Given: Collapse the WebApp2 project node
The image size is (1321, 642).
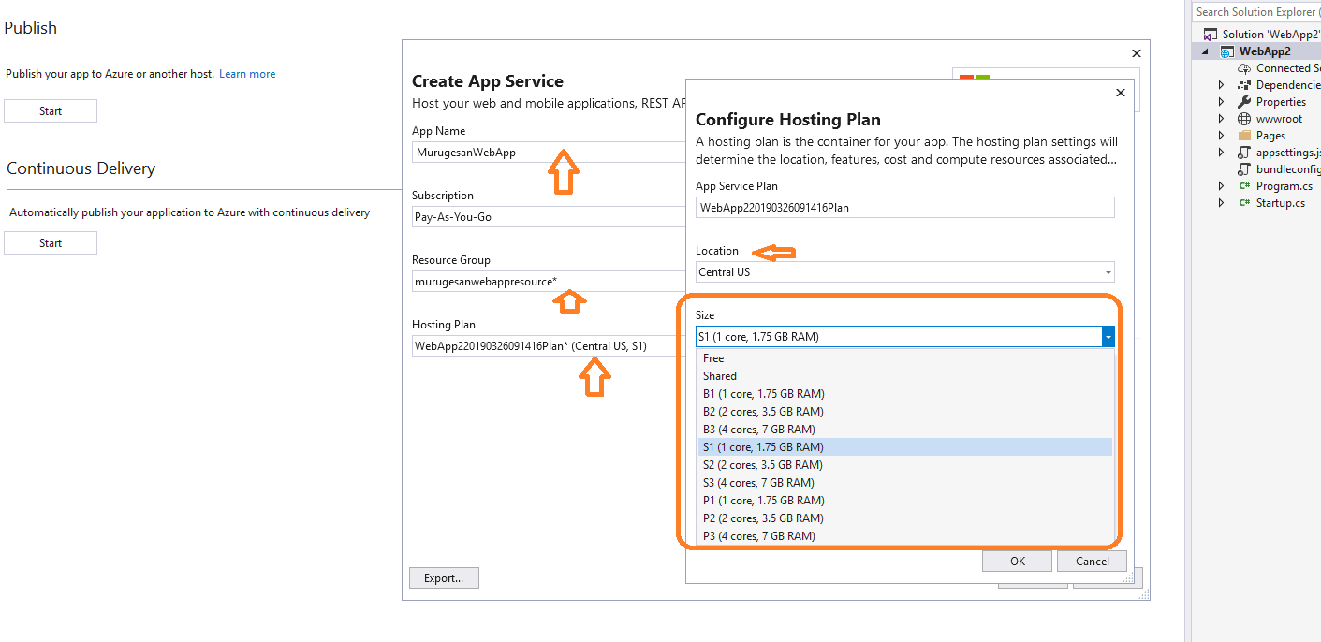Looking at the screenshot, I should [1203, 51].
